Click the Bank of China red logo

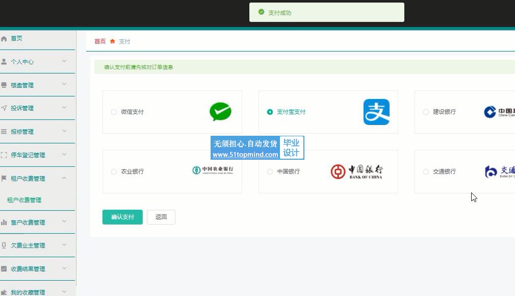357,171
